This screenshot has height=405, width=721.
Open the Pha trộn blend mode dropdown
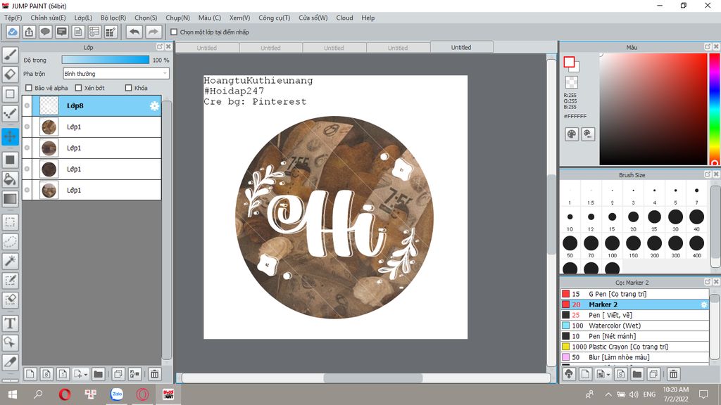pyautogui.click(x=116, y=73)
